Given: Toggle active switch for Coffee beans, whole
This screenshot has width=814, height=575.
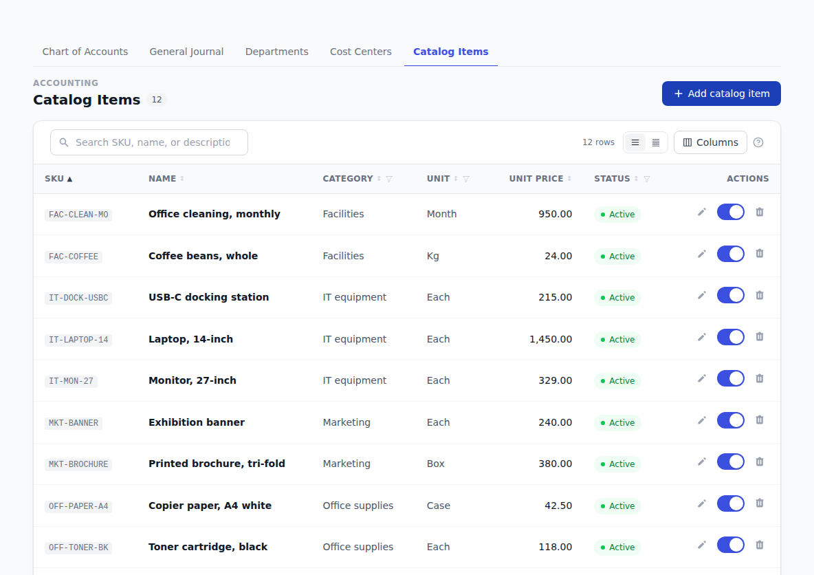Looking at the screenshot, I should coord(730,254).
